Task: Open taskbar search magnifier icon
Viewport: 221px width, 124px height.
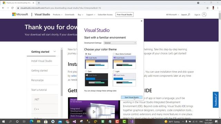Action: (x=10, y=122)
